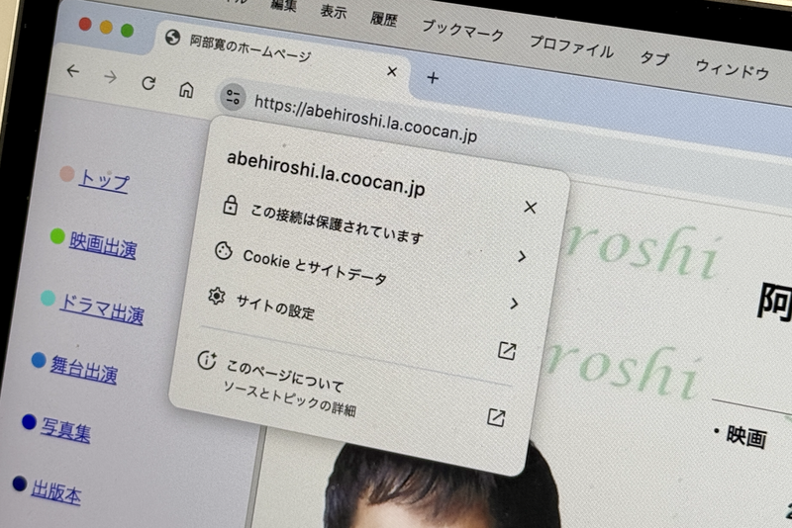This screenshot has height=528, width=792.
Task: Open the 編集 menu
Action: [x=283, y=5]
